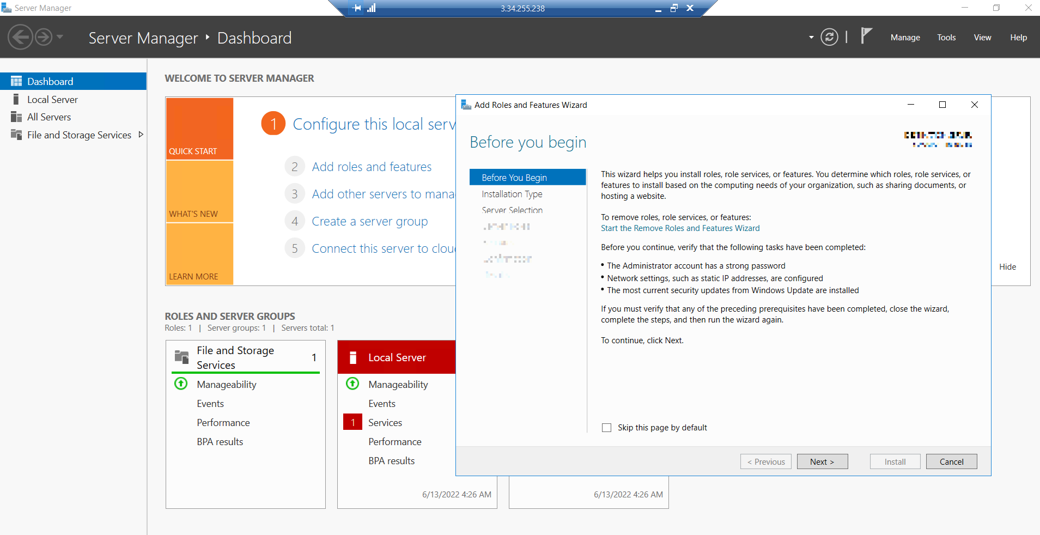This screenshot has height=535, width=1040.
Task: Click the Local Server sidebar icon
Action: (x=16, y=99)
